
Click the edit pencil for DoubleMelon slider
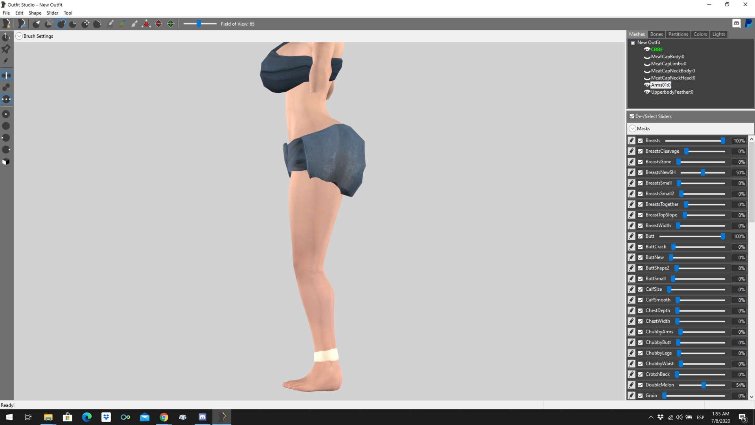coord(632,385)
